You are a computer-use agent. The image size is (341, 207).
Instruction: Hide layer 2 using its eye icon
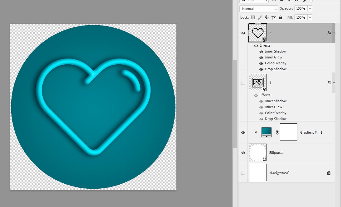point(243,33)
